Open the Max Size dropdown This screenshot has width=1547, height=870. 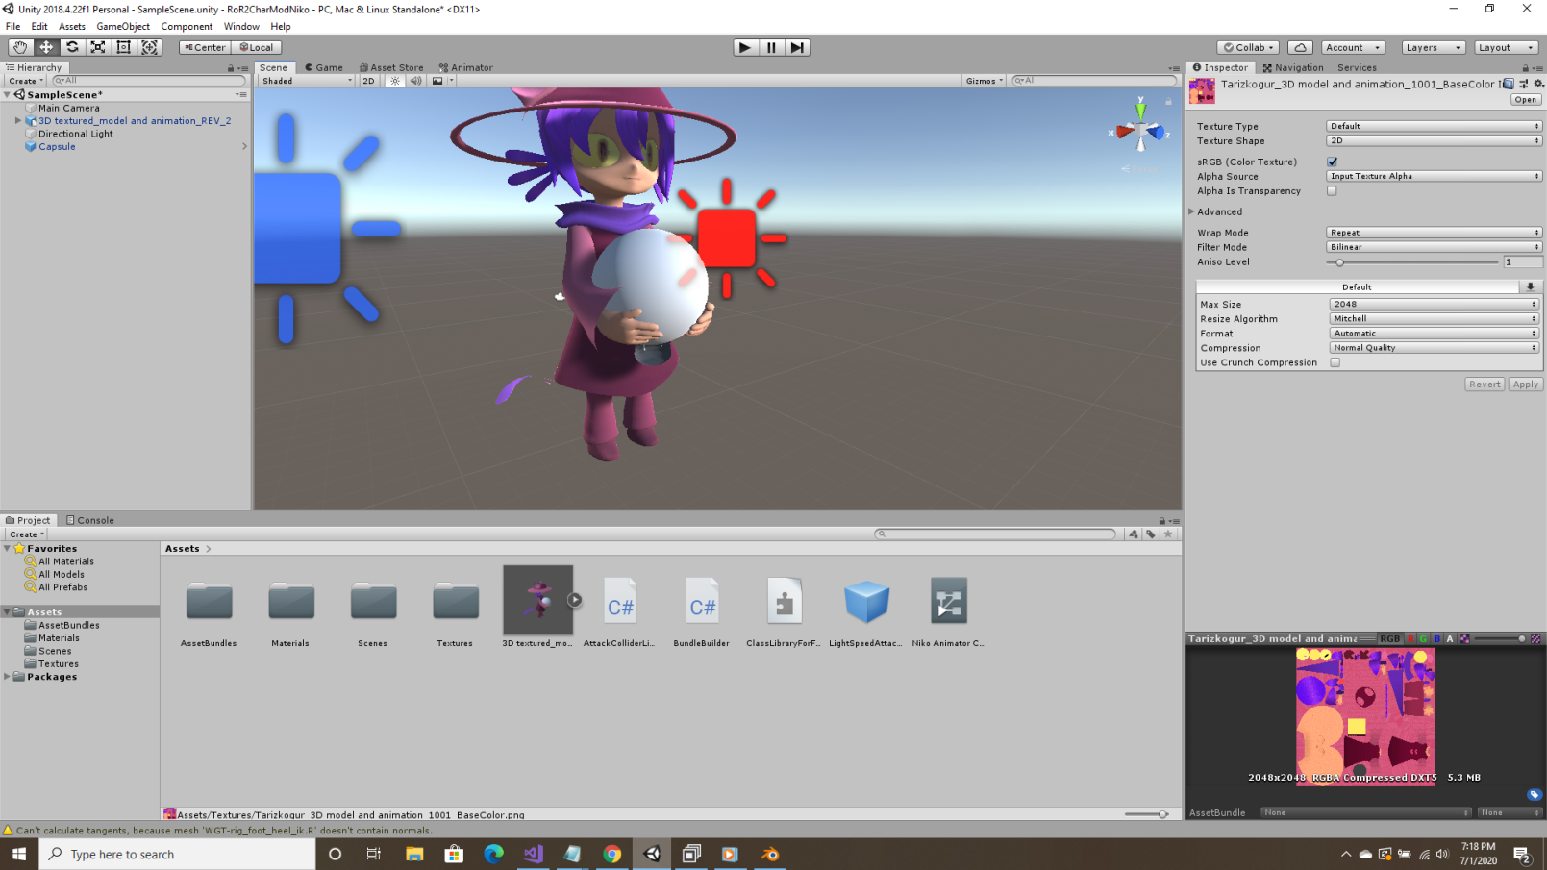1434,304
